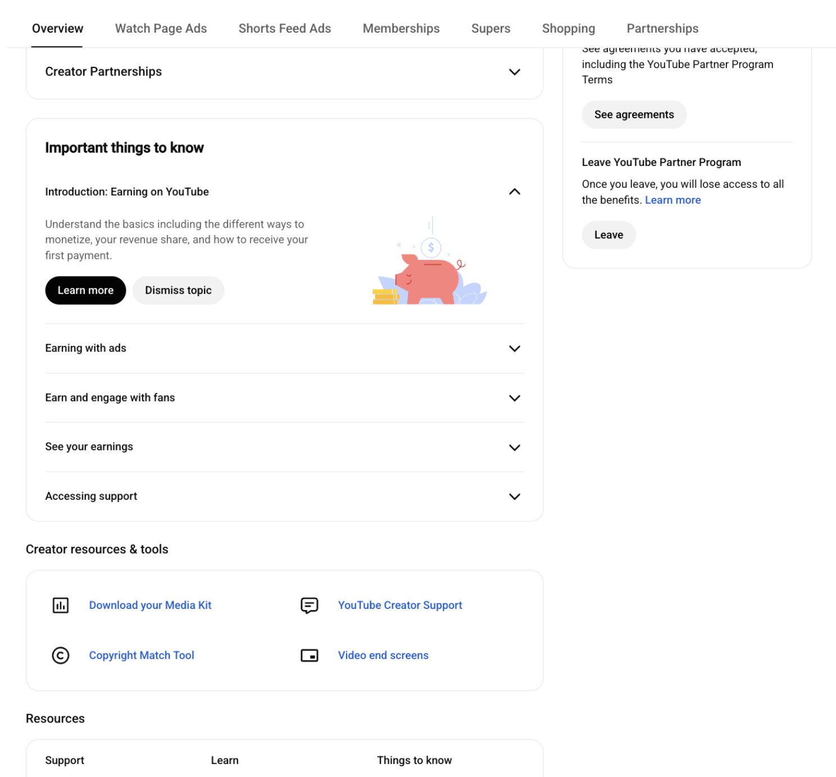
Task: Dismiss the introduction topic
Action: point(178,290)
